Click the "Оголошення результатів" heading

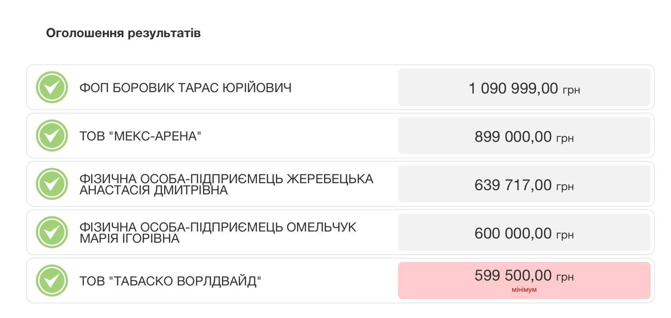coord(123,33)
